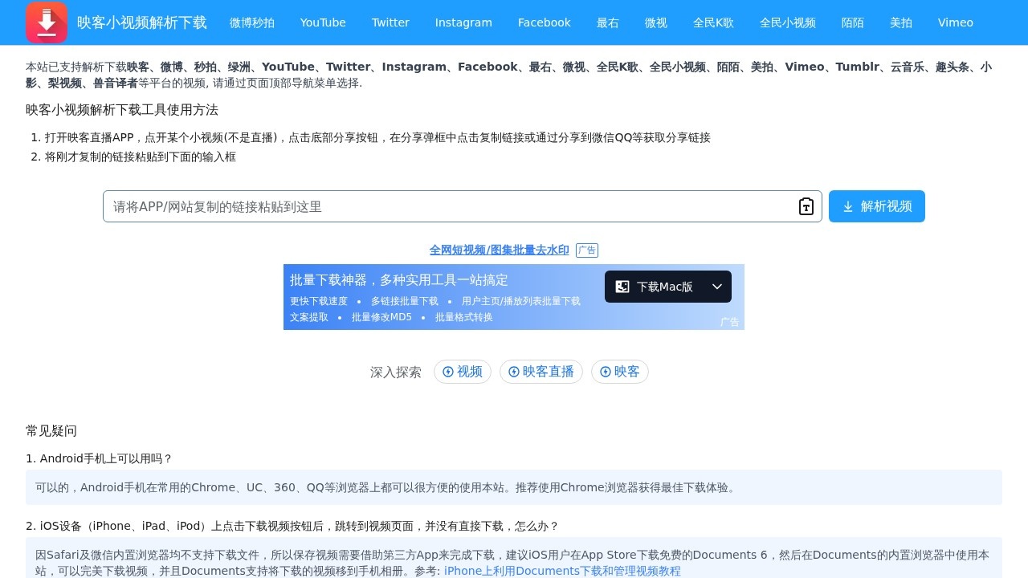
Task: Select 微博秒拍 in the navigation menu
Action: click(251, 22)
